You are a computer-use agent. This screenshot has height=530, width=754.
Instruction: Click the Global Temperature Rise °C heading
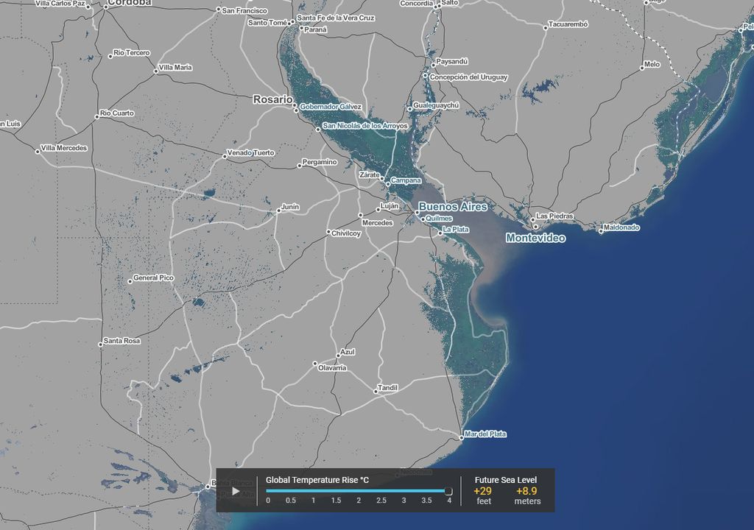(x=317, y=480)
